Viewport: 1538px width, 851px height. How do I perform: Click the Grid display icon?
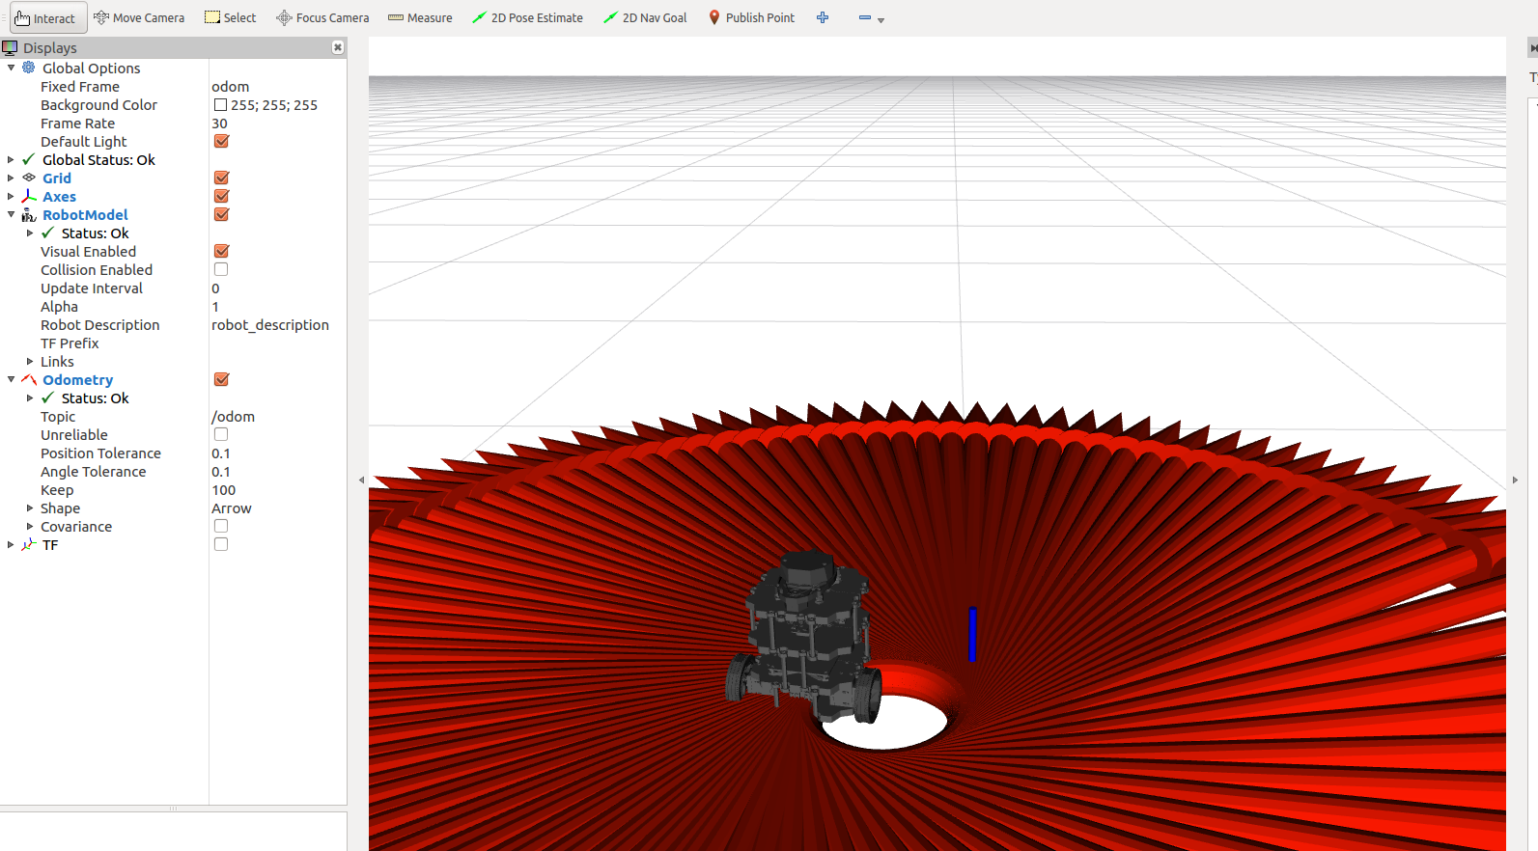(x=29, y=178)
